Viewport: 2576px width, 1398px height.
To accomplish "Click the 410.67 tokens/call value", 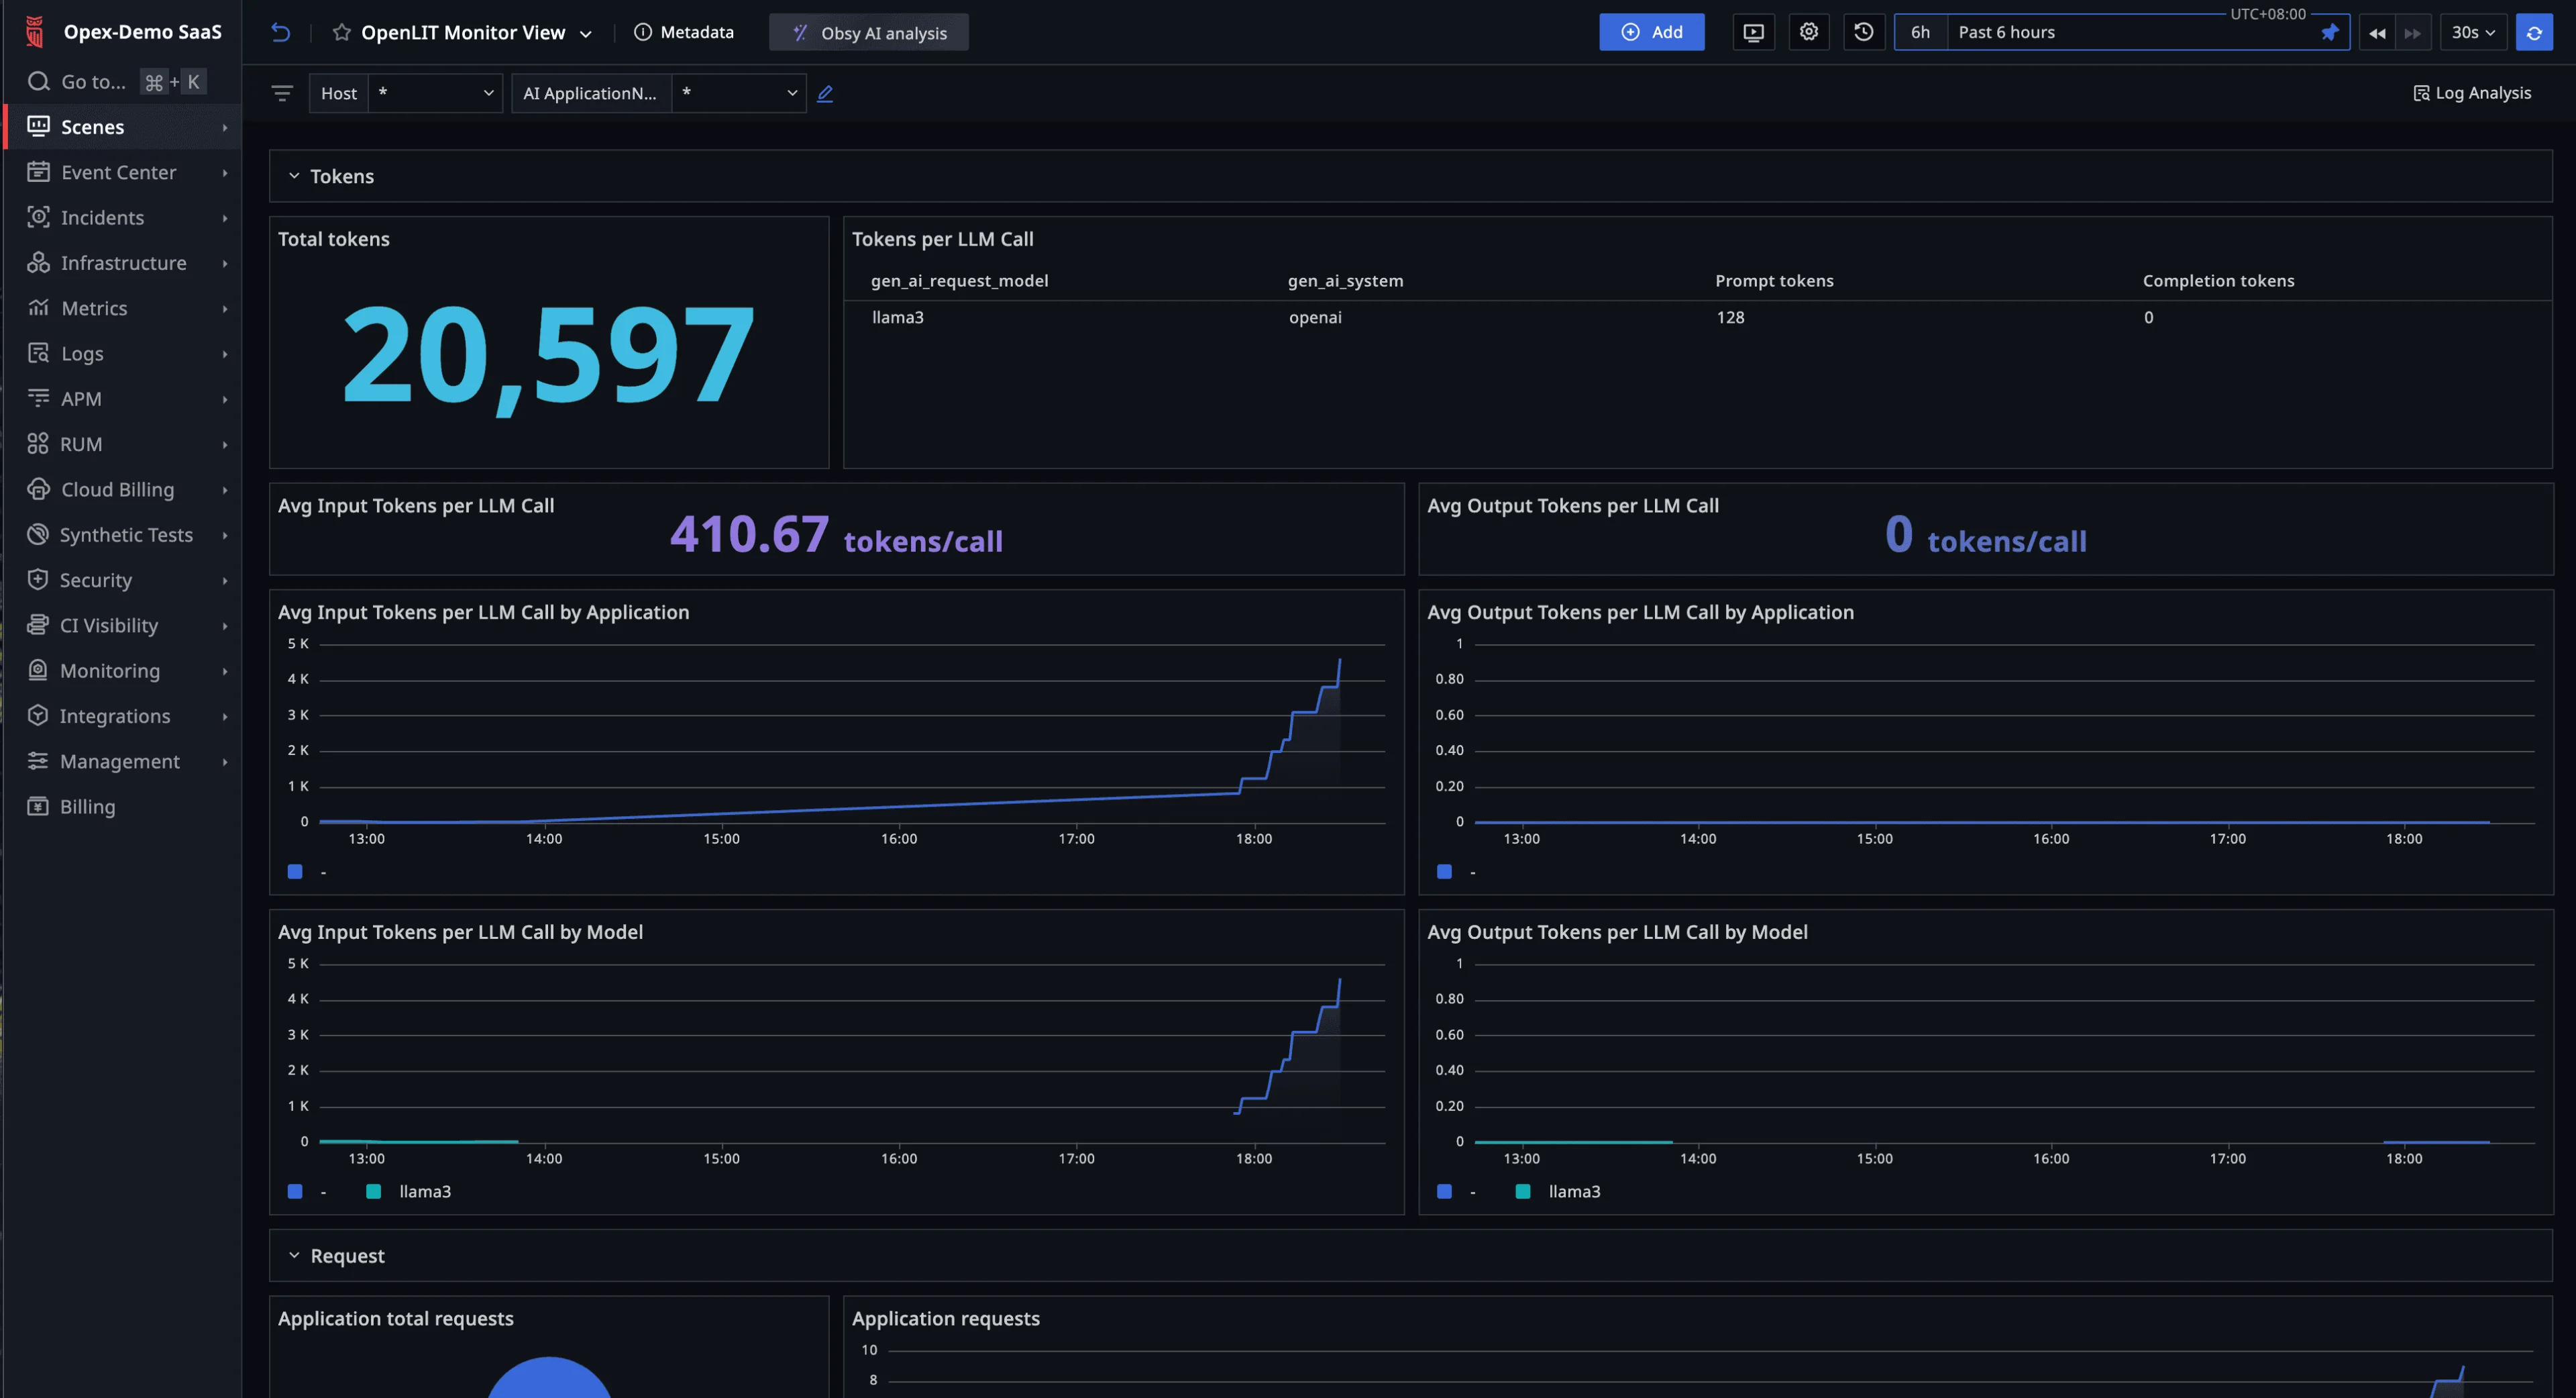I will point(836,534).
